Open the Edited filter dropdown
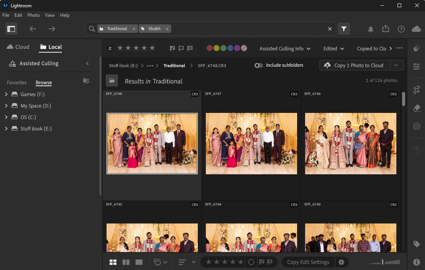425x270 pixels. pos(334,48)
